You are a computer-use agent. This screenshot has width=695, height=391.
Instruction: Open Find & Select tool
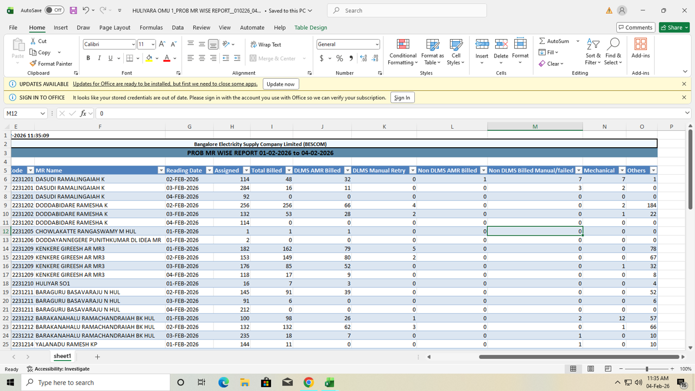pyautogui.click(x=613, y=52)
